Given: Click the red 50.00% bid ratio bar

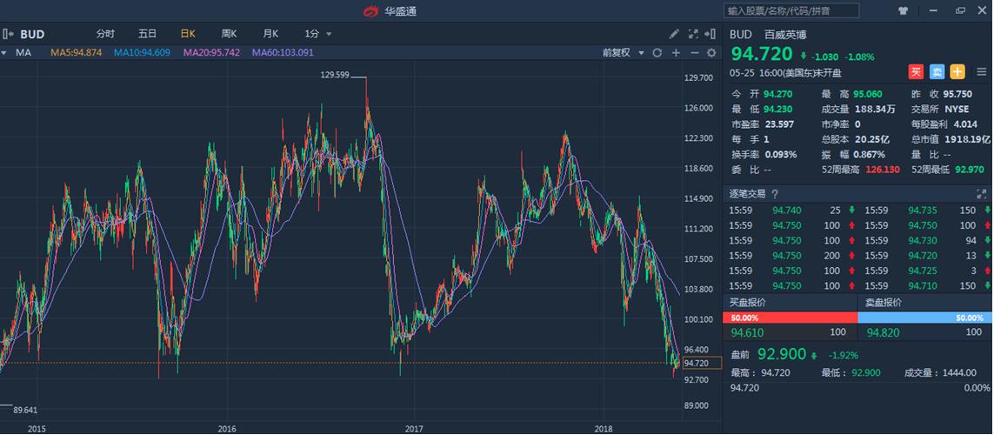Looking at the screenshot, I should pos(790,318).
